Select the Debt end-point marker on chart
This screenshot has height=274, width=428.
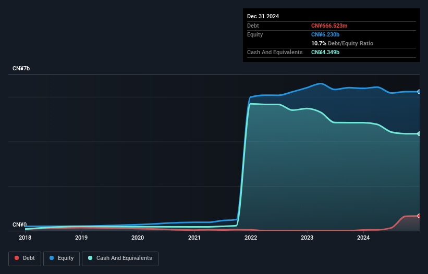[x=419, y=216]
